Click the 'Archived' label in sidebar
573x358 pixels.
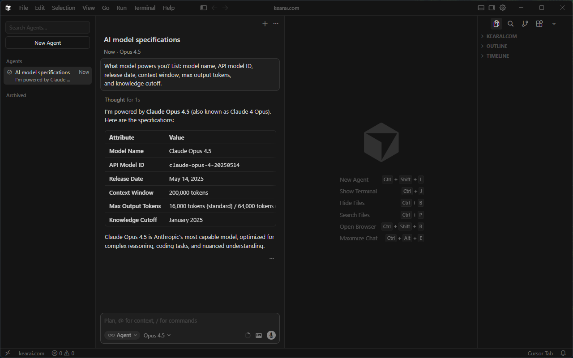click(x=16, y=95)
